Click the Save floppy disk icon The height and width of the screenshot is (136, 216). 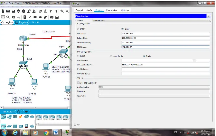point(13,11)
